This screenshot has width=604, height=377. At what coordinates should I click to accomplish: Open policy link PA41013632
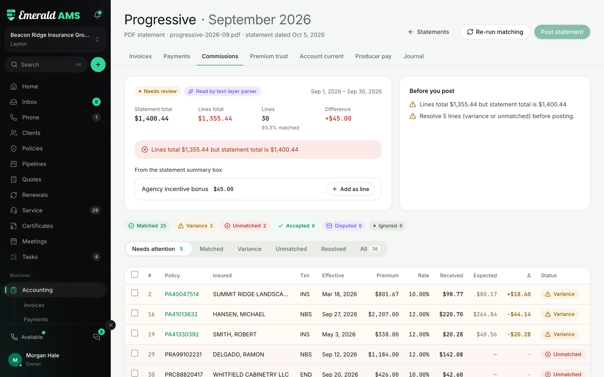[181, 314]
